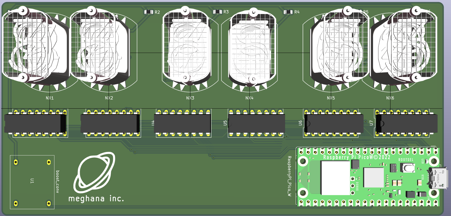Click the 'meghana inc.' silkscreen text

96,199
